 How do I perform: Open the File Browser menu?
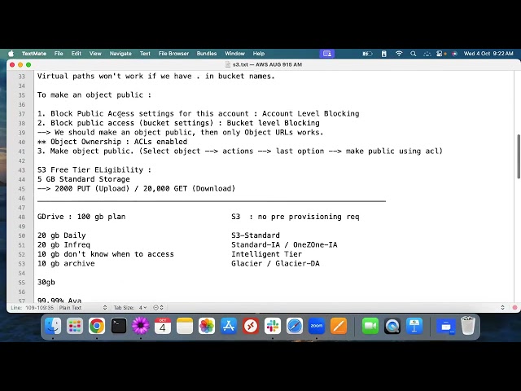click(x=173, y=54)
